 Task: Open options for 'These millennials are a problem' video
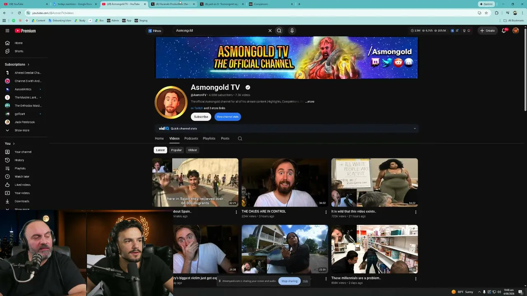click(416, 279)
